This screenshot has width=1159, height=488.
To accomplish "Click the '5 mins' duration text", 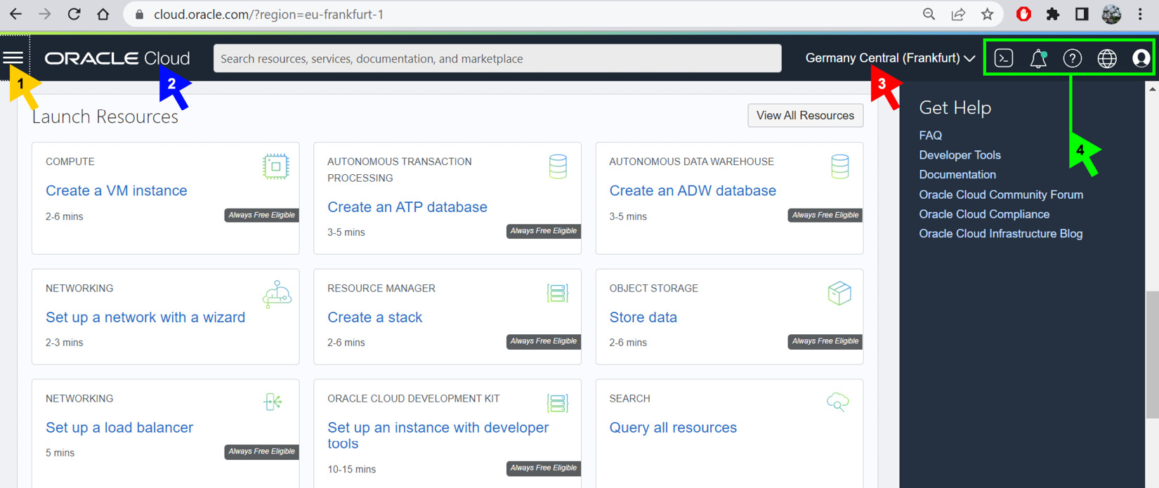I will pos(60,453).
